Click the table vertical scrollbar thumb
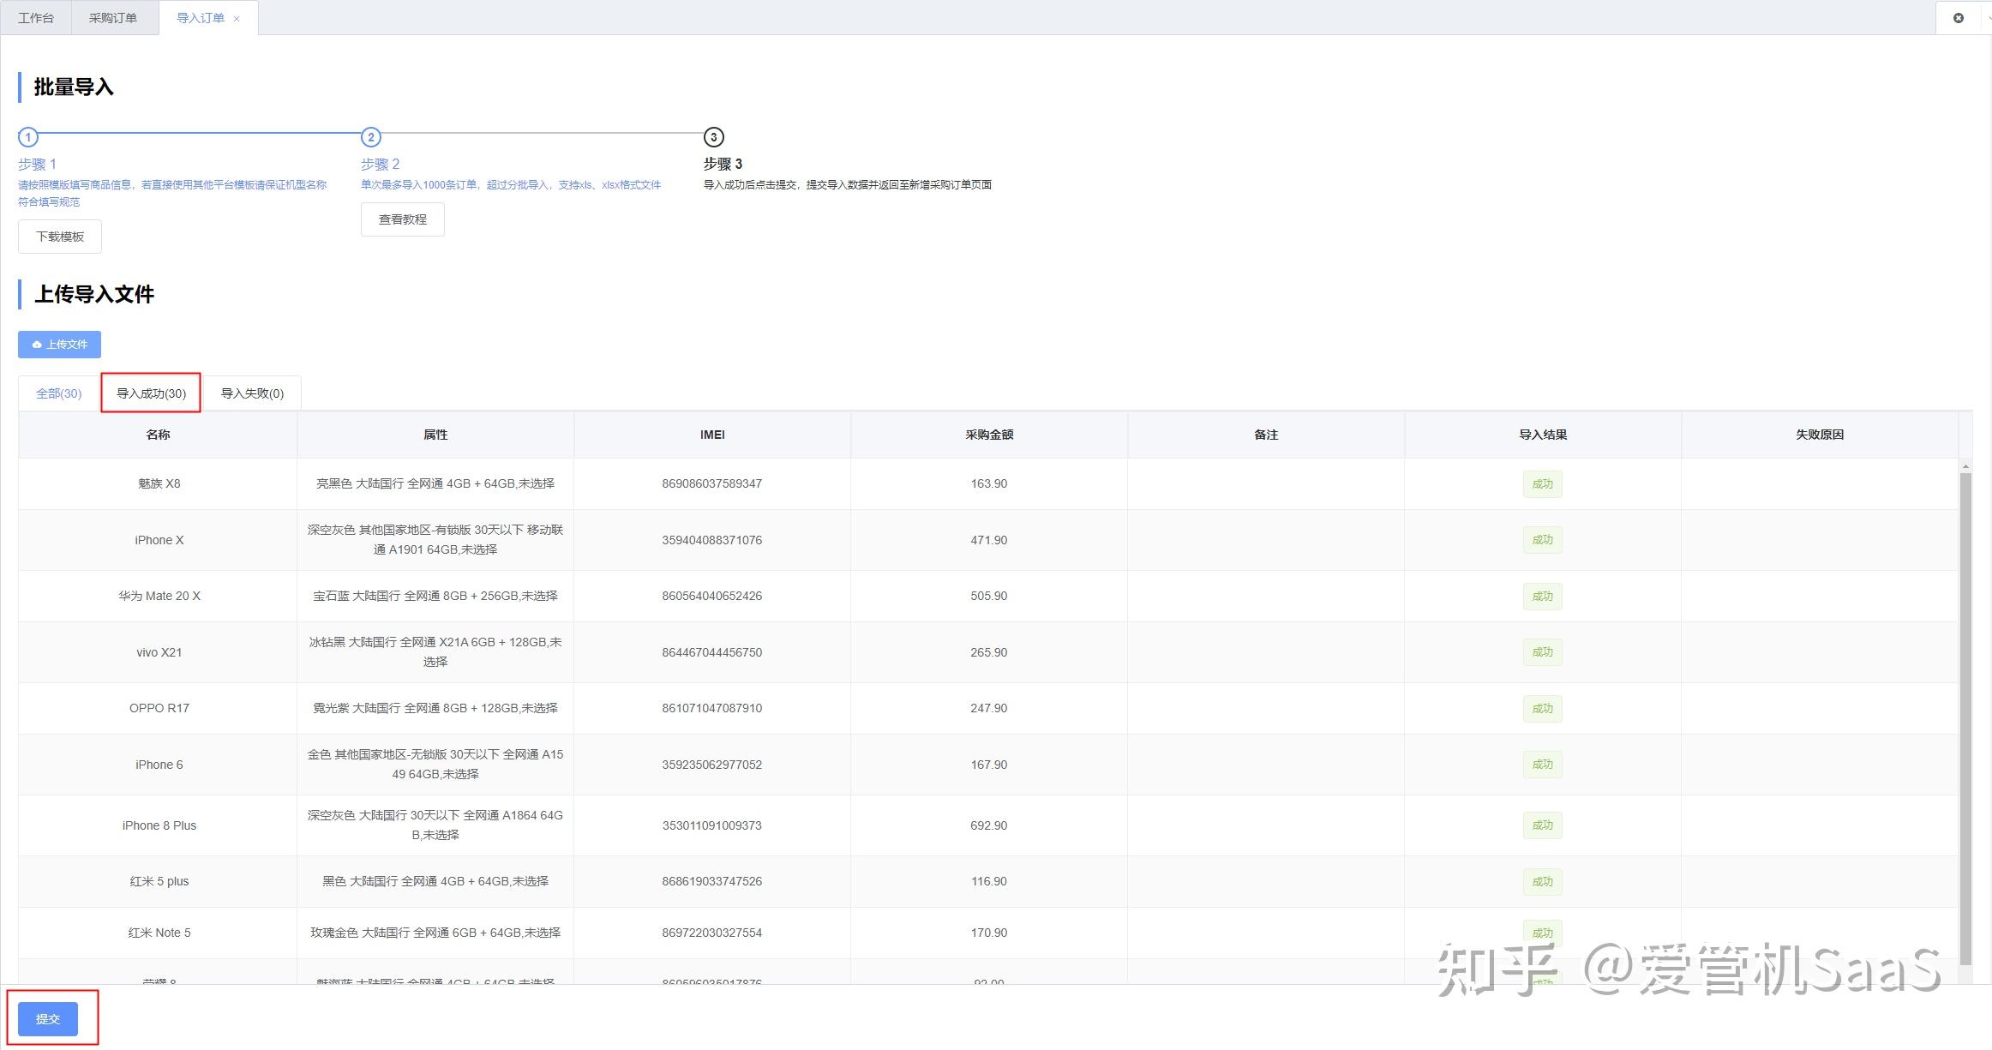Image resolution: width=1992 pixels, height=1050 pixels. (1965, 718)
